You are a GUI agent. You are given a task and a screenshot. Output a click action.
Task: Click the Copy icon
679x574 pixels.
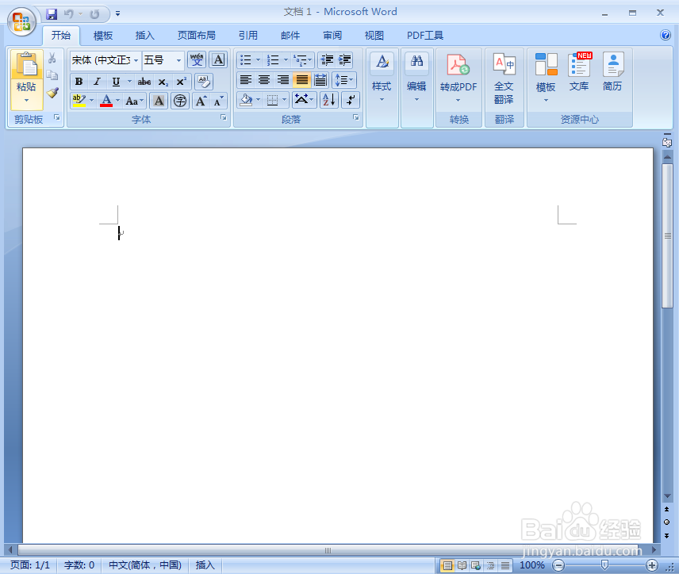click(52, 75)
